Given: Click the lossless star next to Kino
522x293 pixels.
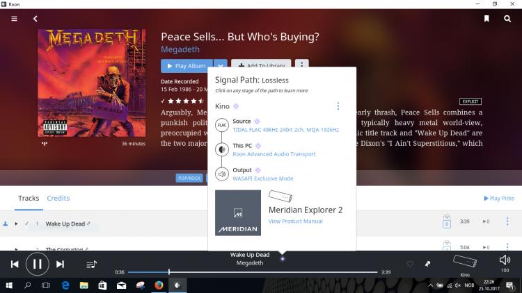Looking at the screenshot, I should (236, 106).
